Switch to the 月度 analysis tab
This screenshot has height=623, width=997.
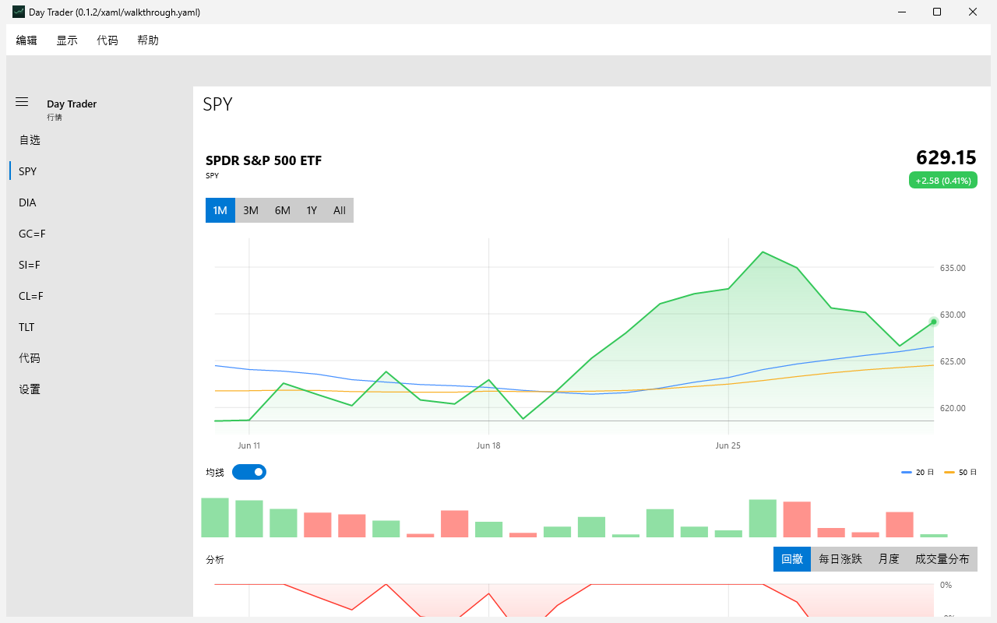click(x=889, y=559)
